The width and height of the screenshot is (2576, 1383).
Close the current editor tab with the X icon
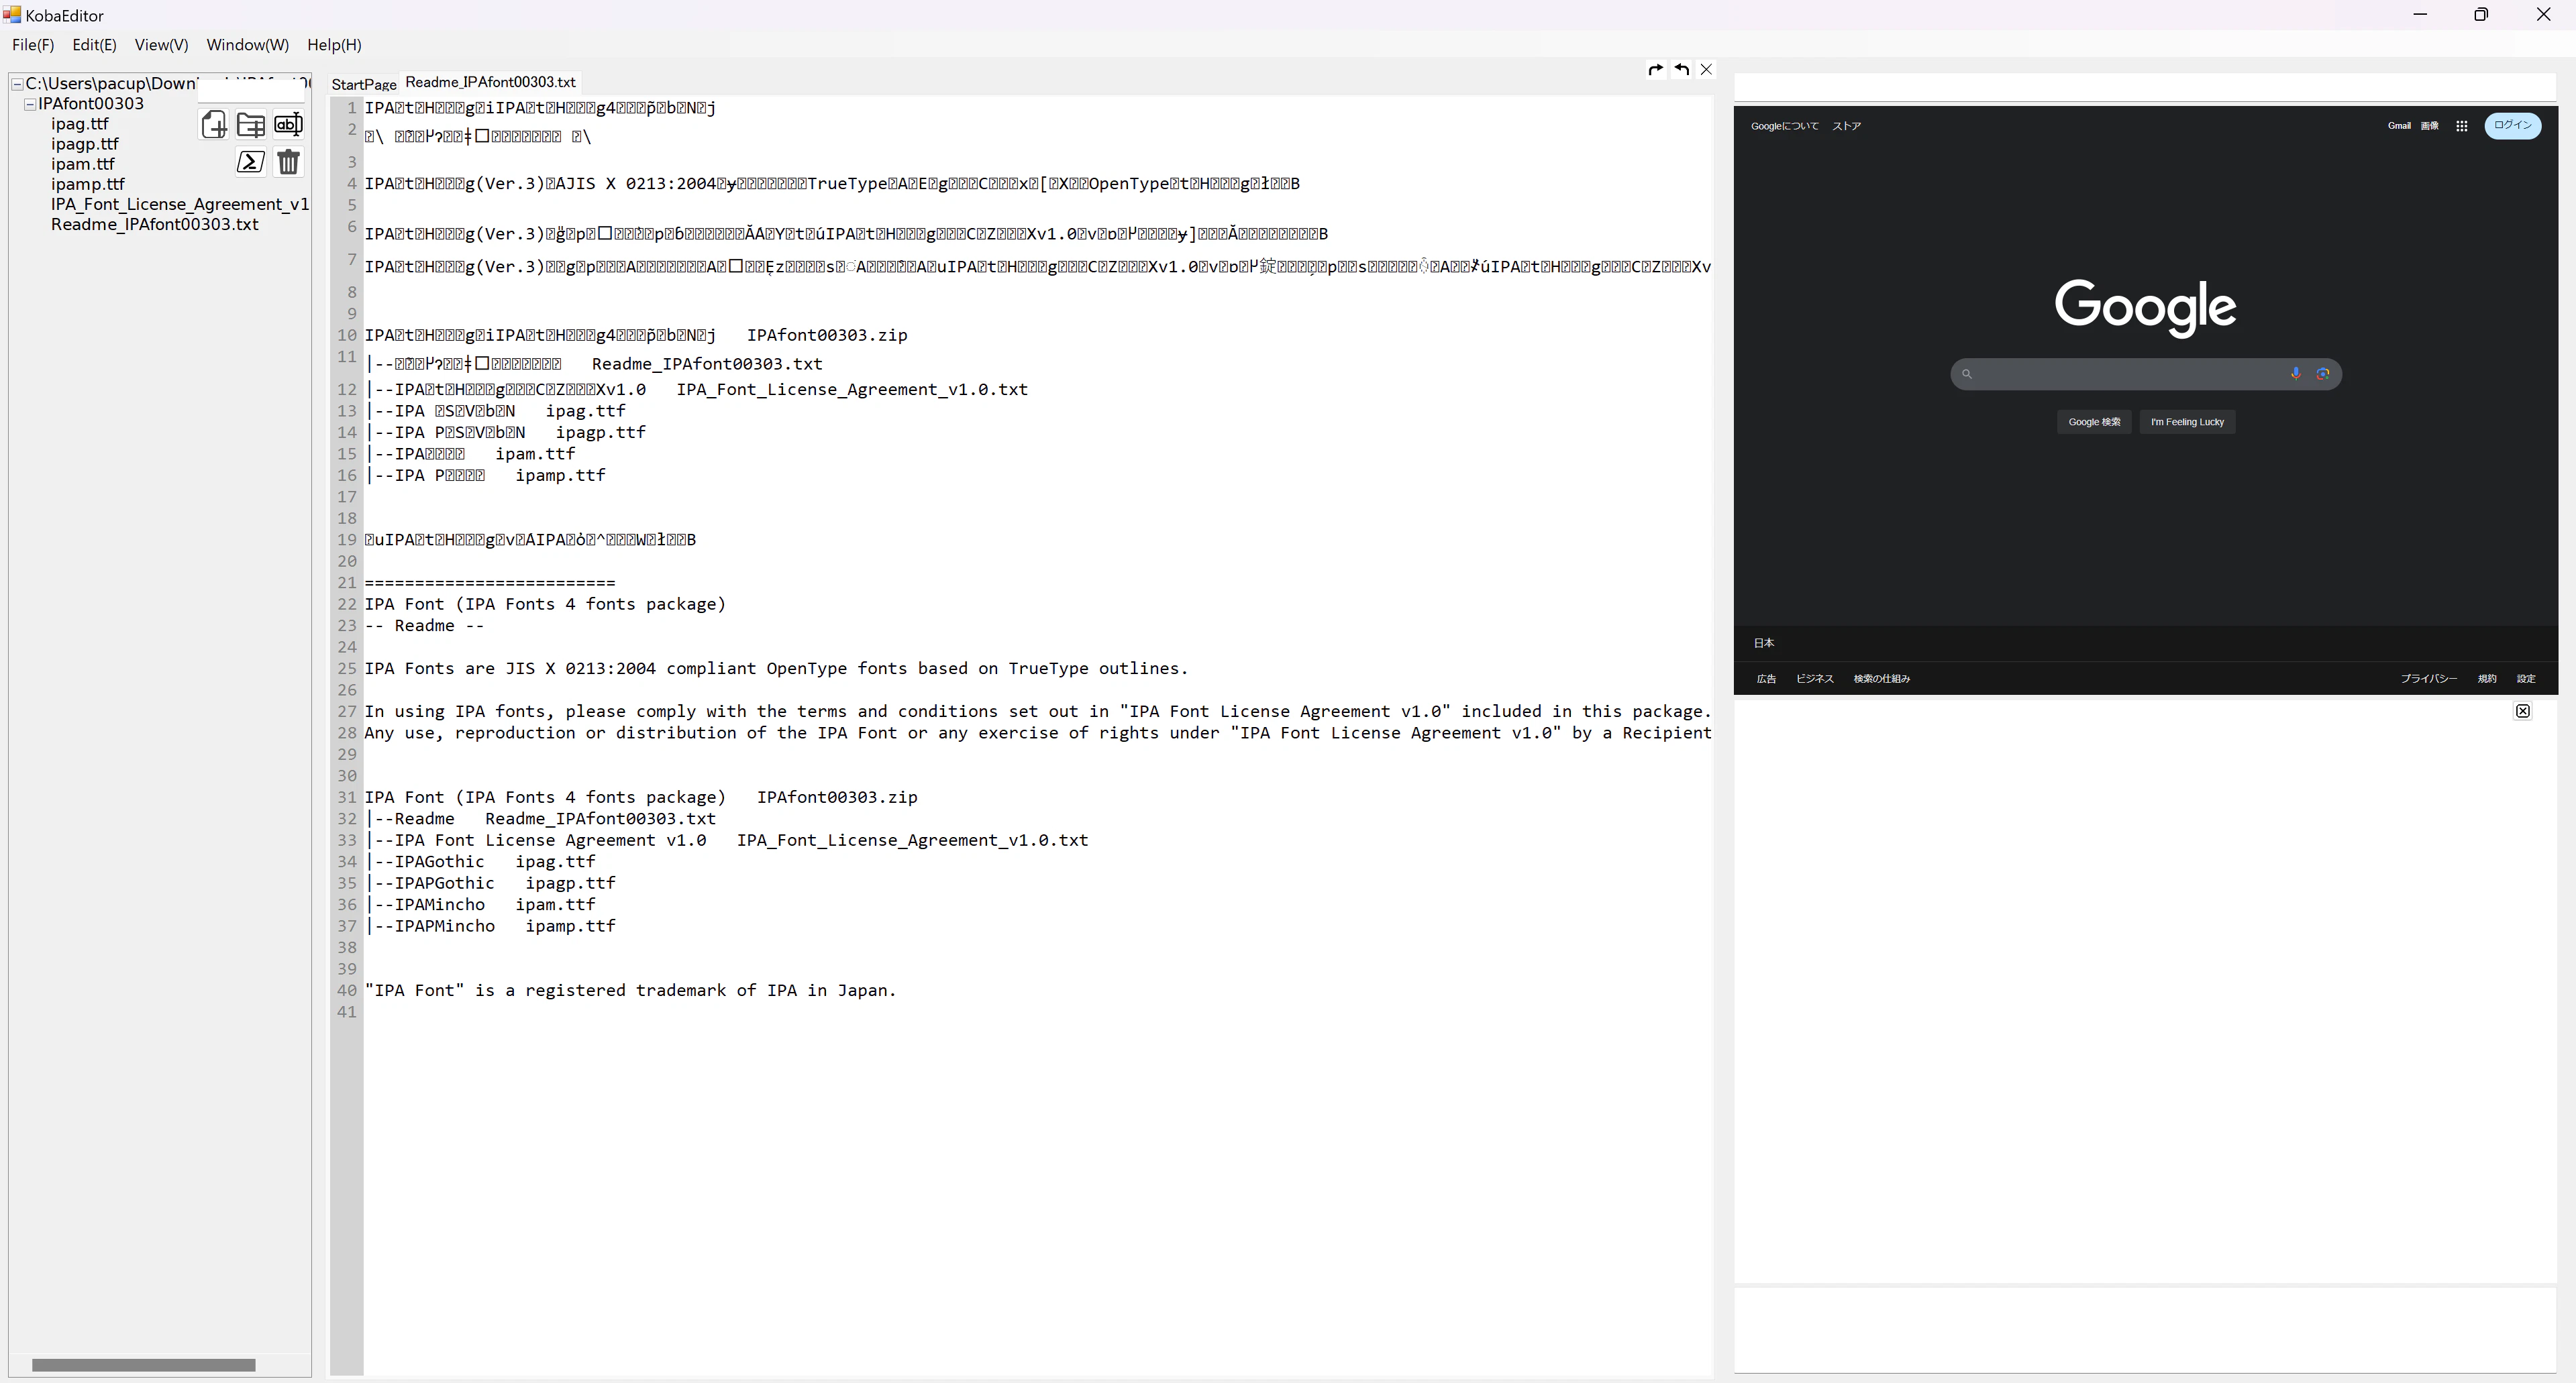(1707, 70)
